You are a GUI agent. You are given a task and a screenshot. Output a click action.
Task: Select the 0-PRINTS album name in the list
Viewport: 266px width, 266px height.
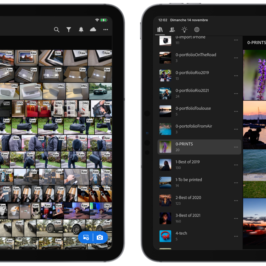tap(184, 144)
